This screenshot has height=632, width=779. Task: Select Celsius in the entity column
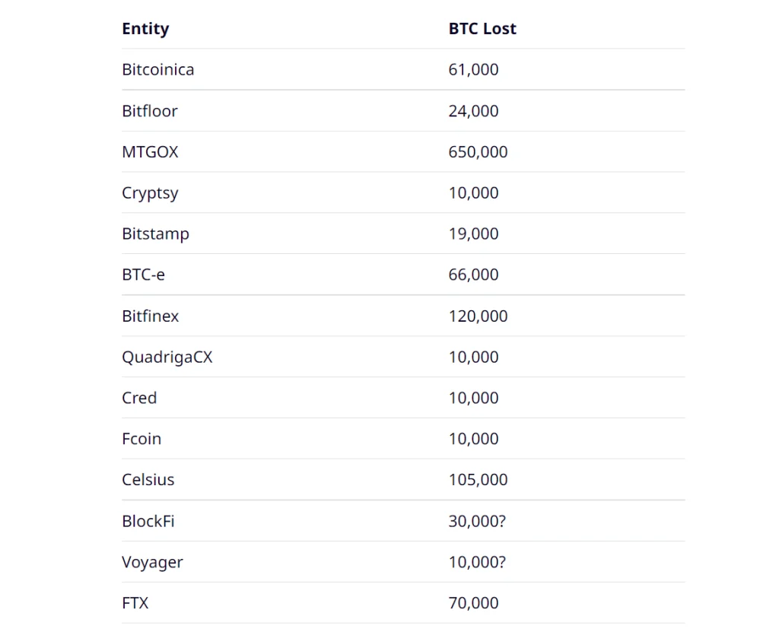click(148, 481)
